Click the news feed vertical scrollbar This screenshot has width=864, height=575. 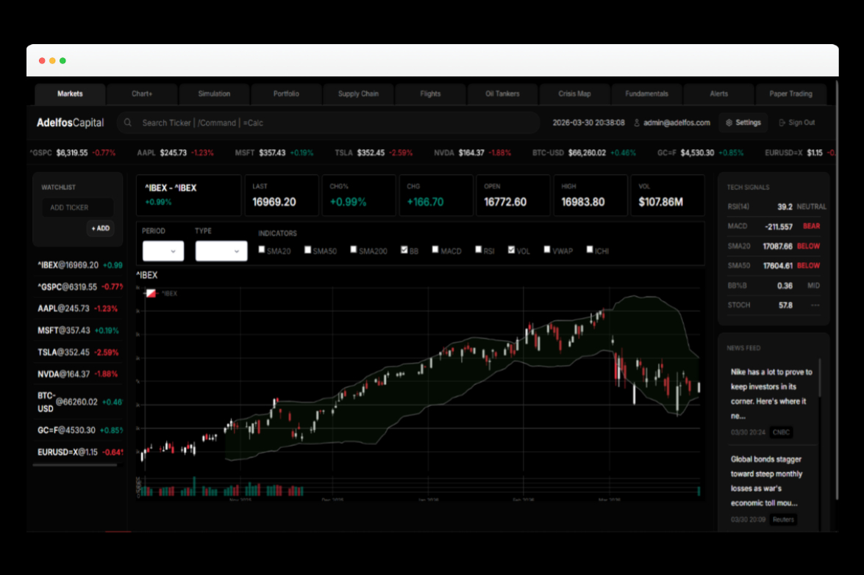point(820,377)
